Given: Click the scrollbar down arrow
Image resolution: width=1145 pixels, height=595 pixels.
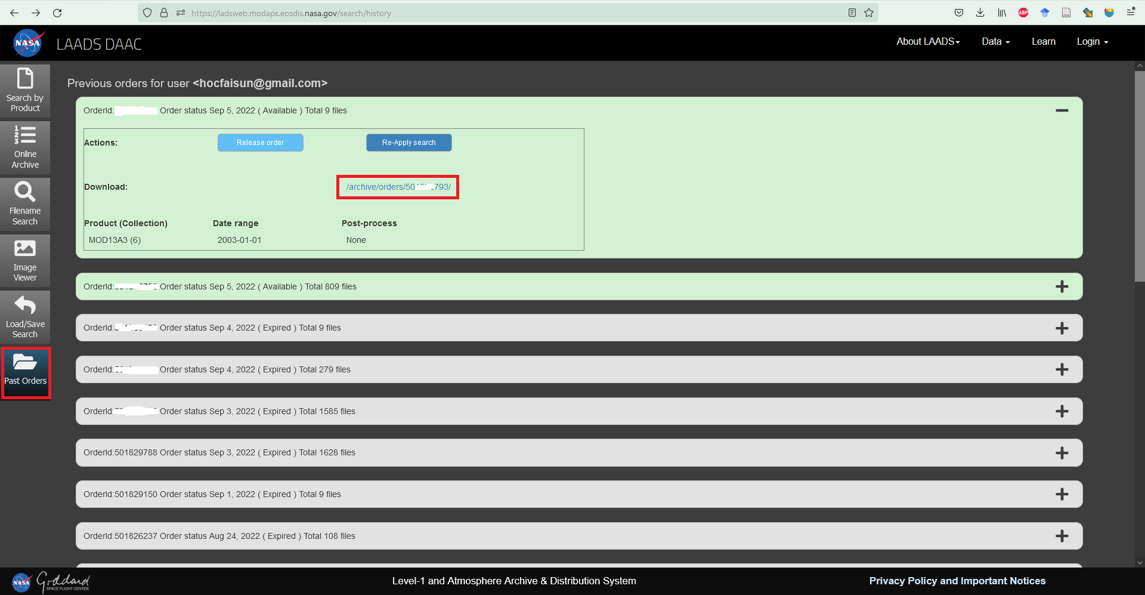Looking at the screenshot, I should coord(1139,562).
